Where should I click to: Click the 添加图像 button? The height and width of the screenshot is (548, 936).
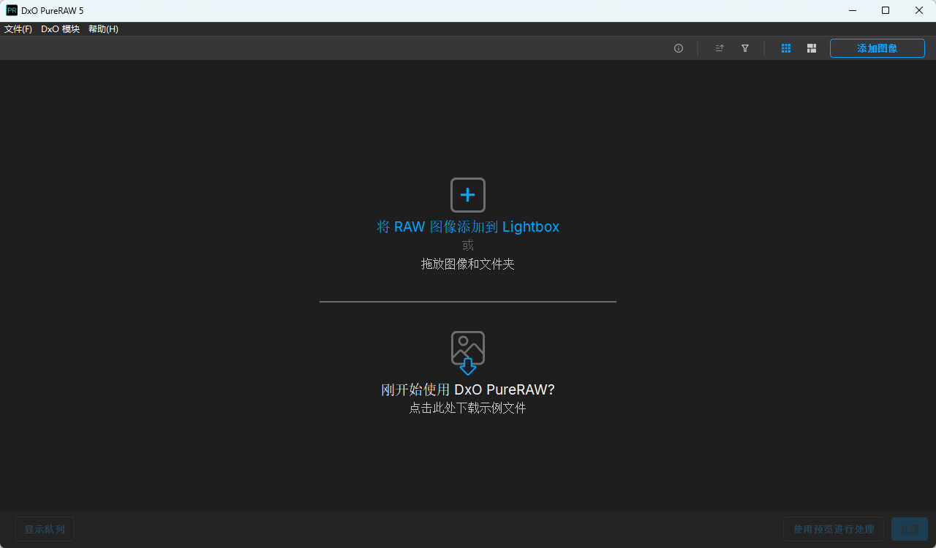coord(877,48)
